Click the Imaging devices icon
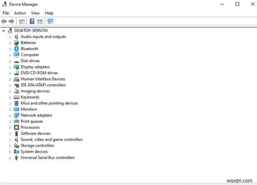Screen dimensions: 257x185 [17, 91]
